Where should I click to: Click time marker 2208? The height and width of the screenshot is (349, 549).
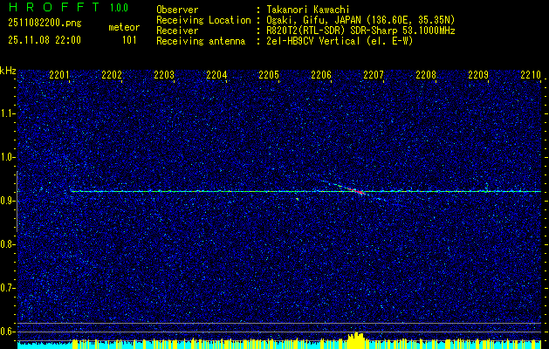pos(426,75)
